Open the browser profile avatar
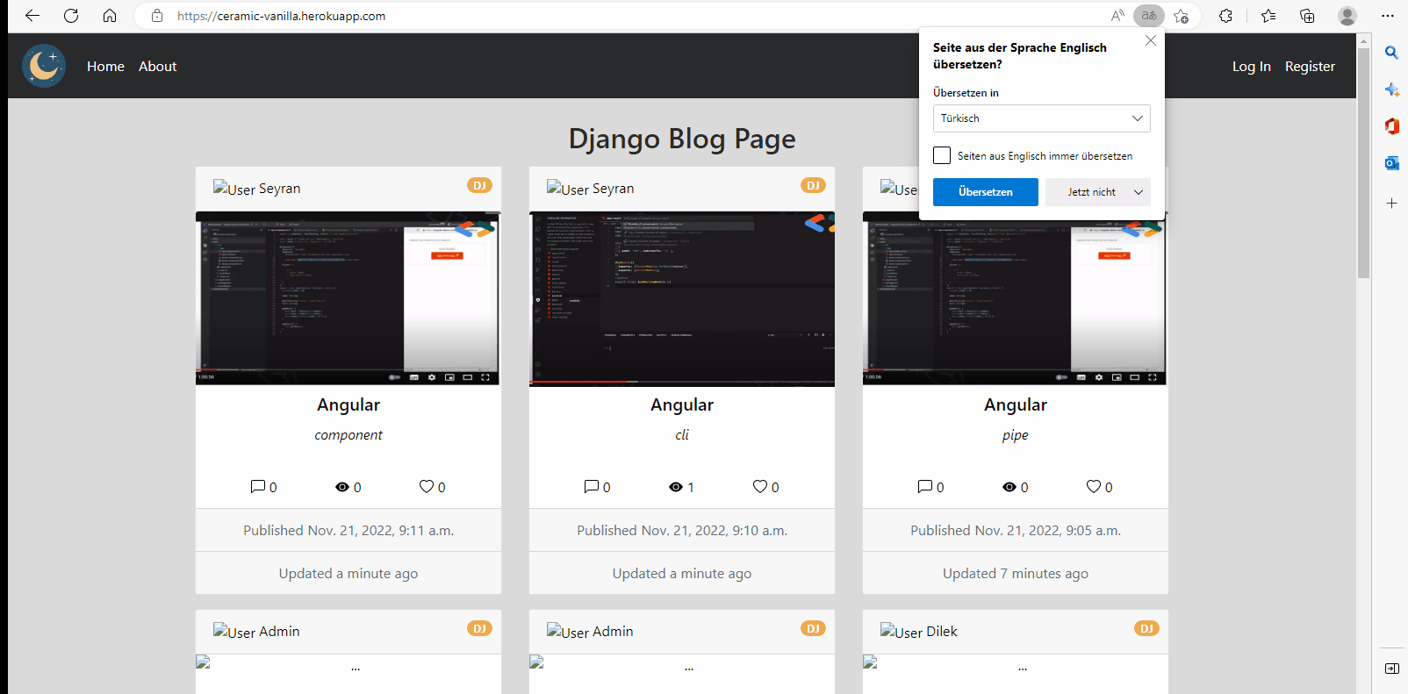1408x694 pixels. click(1347, 16)
